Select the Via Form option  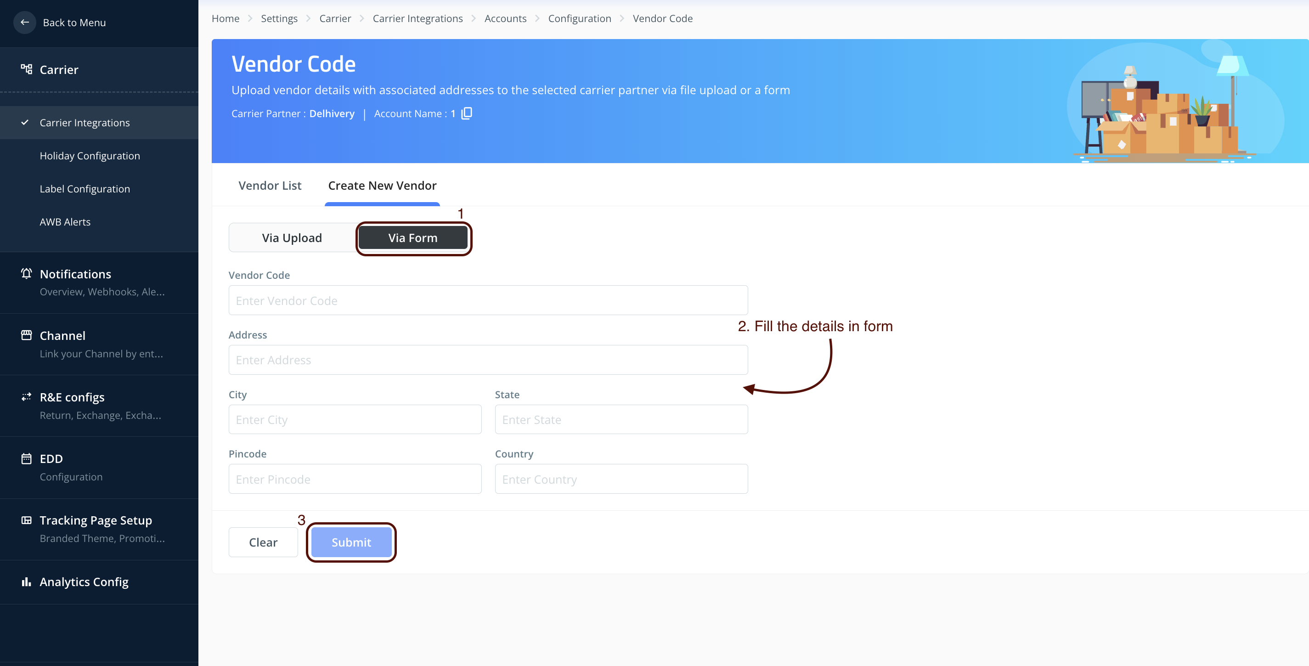pos(412,238)
